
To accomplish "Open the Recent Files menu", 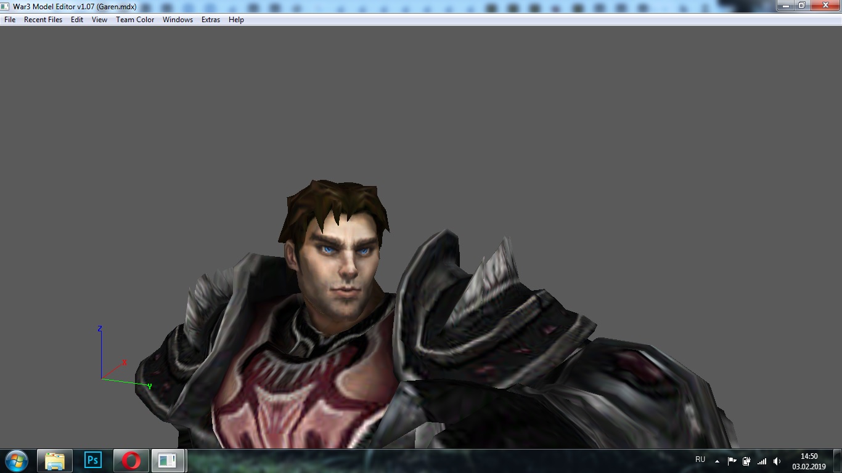I will point(43,20).
